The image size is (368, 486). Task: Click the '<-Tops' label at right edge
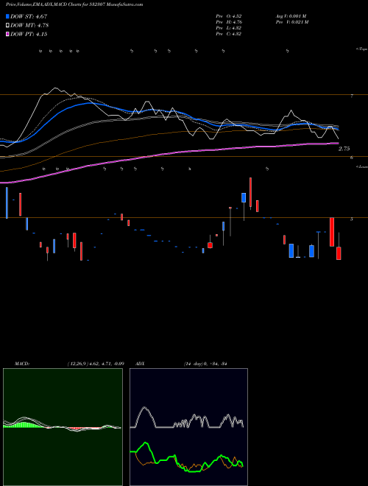coord(361,49)
